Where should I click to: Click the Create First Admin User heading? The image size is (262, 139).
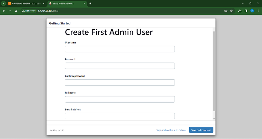(109, 32)
